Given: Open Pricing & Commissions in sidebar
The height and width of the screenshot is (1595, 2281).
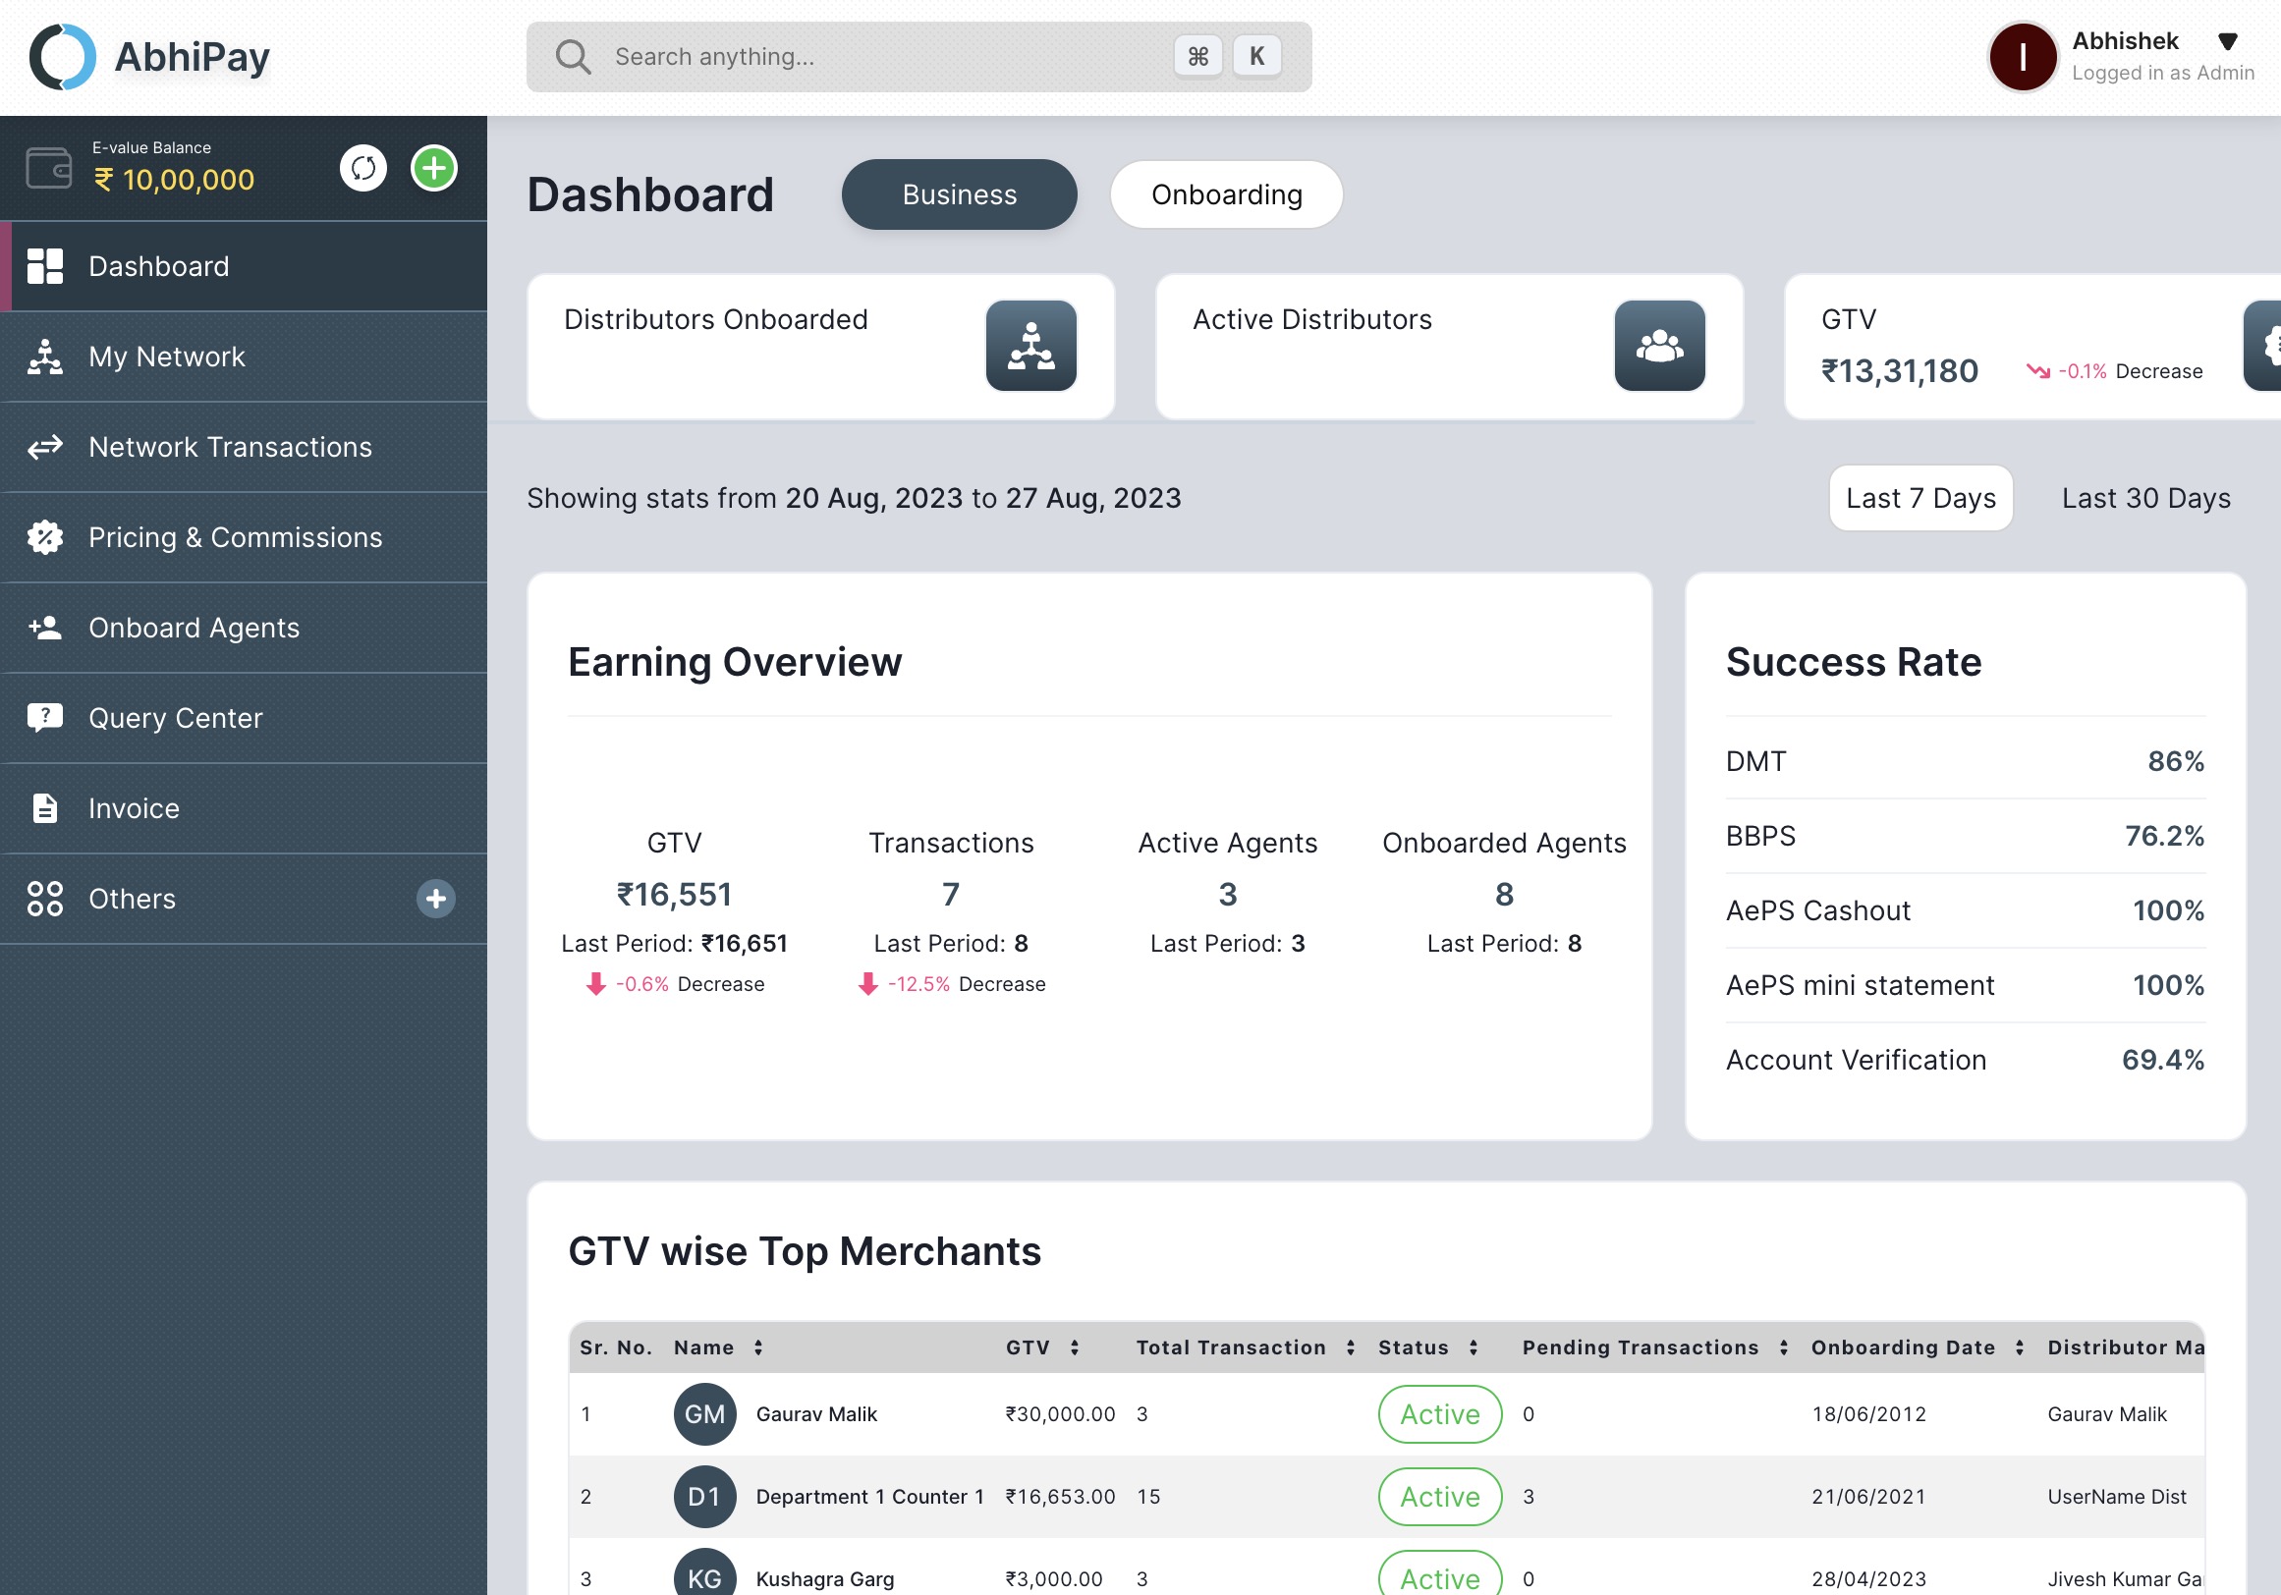Looking at the screenshot, I should click(235, 537).
